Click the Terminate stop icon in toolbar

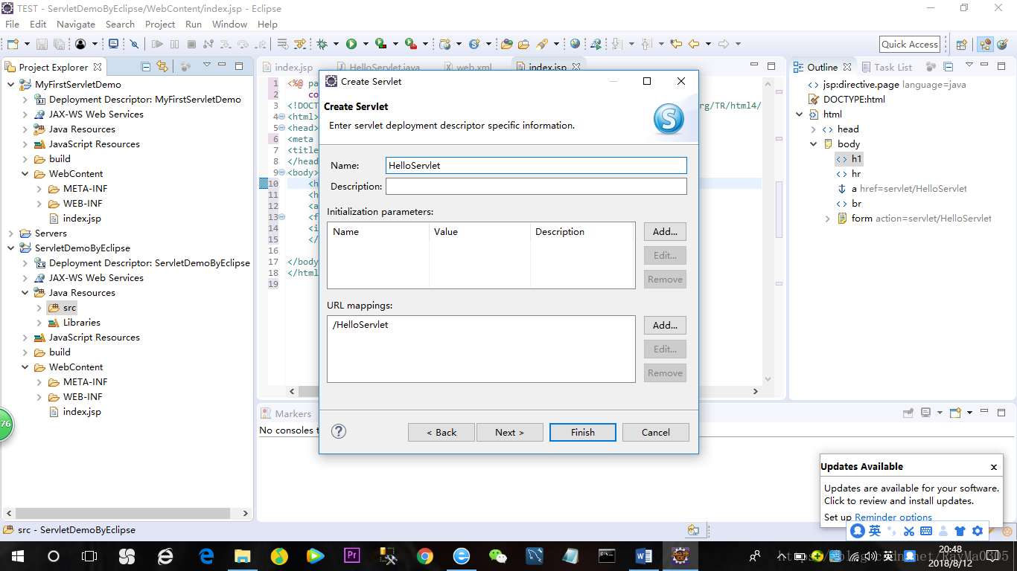click(x=191, y=44)
